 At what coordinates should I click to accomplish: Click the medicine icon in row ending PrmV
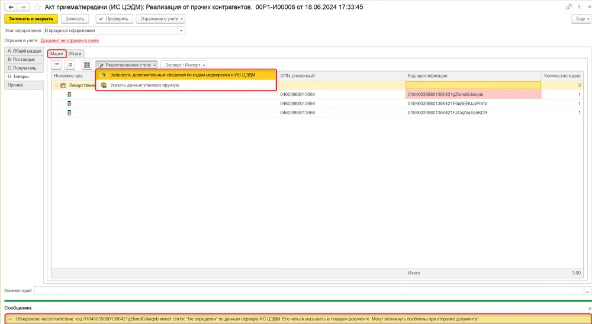pos(69,104)
